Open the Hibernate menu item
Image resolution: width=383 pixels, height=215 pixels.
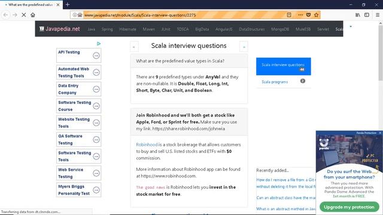coord(127,29)
